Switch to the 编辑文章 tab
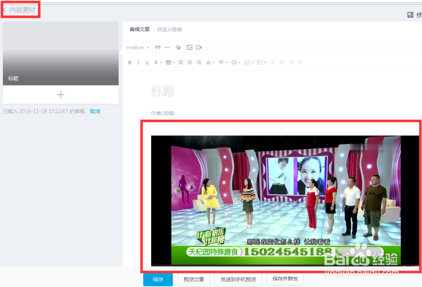This screenshot has width=422, height=287. coord(140,30)
